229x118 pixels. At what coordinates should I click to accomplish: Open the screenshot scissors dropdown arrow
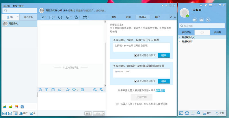coord(63,90)
